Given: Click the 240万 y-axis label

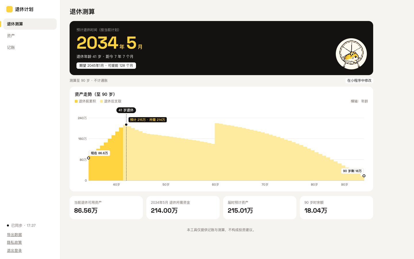Looking at the screenshot, I should 82,118.
